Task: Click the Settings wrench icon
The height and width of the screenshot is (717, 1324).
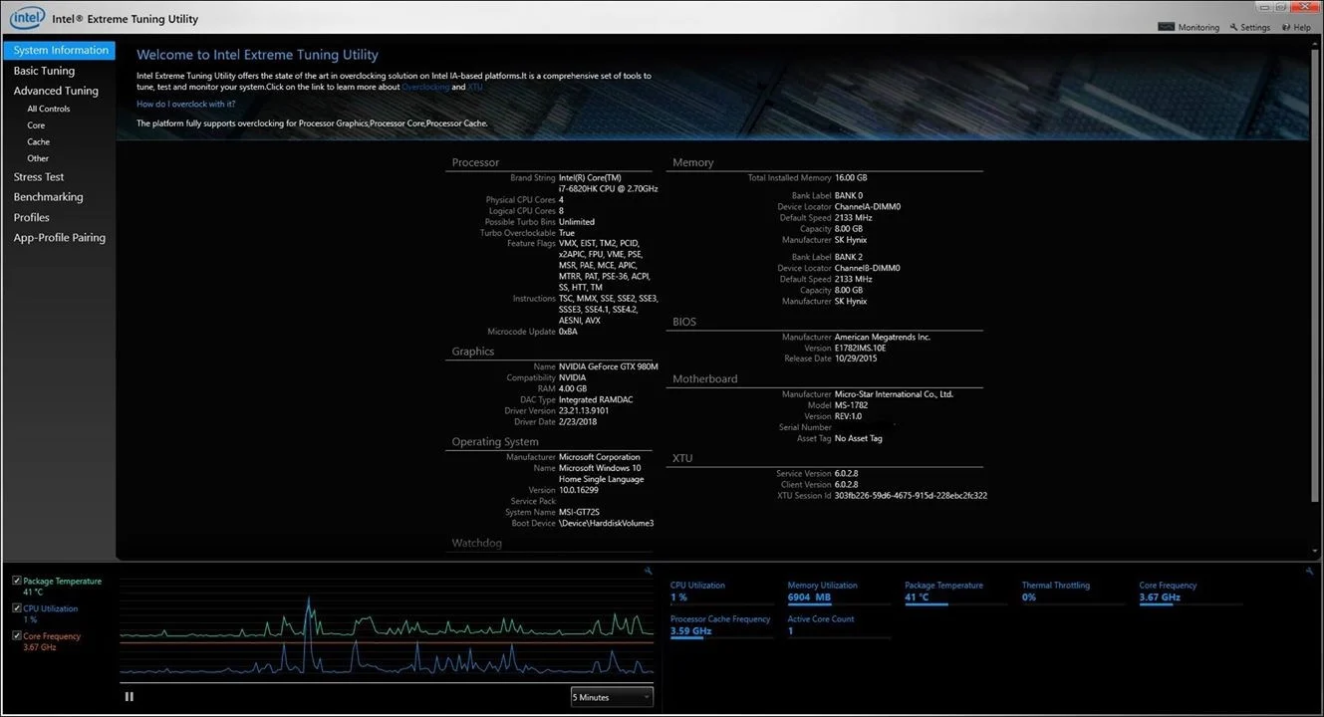Action: pos(1234,28)
